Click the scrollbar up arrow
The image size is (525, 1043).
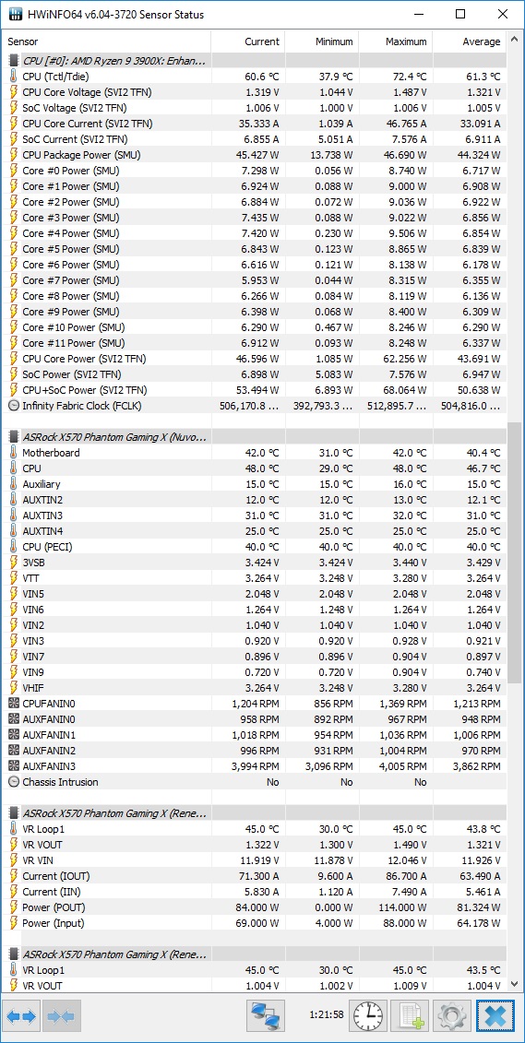514,40
